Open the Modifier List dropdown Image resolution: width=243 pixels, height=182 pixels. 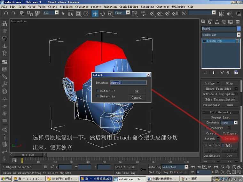[239, 35]
